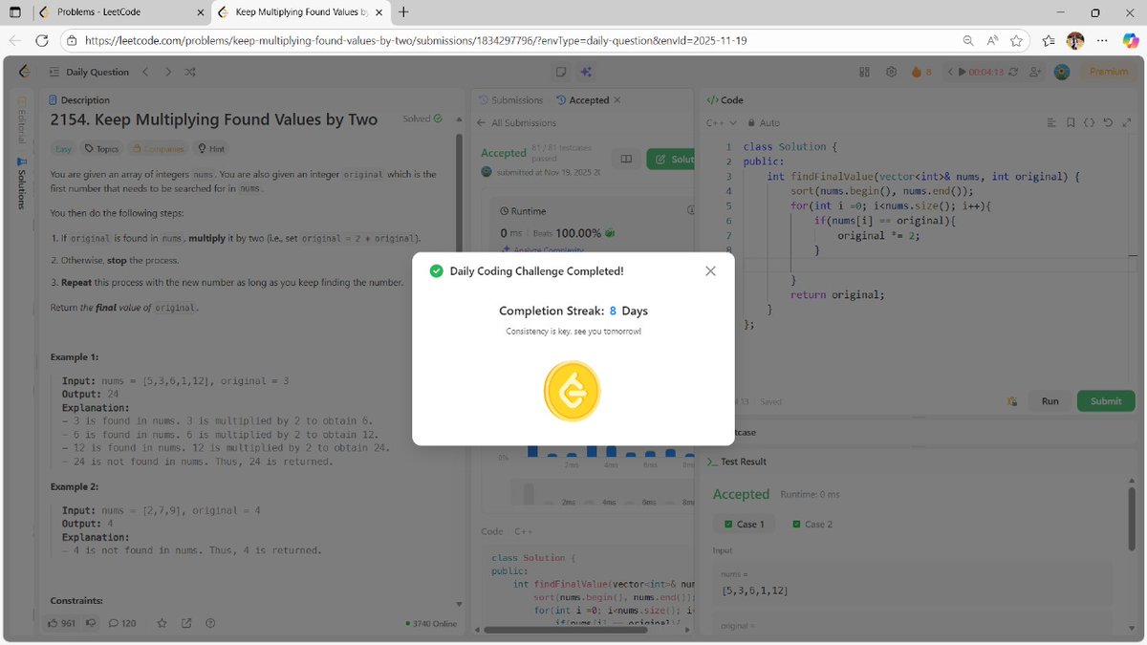
Task: Share the problem link icon
Action: point(186,623)
